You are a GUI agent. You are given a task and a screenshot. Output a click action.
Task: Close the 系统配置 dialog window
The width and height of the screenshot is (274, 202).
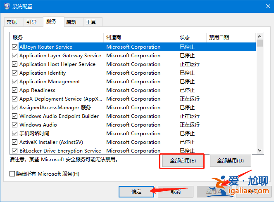268,7
